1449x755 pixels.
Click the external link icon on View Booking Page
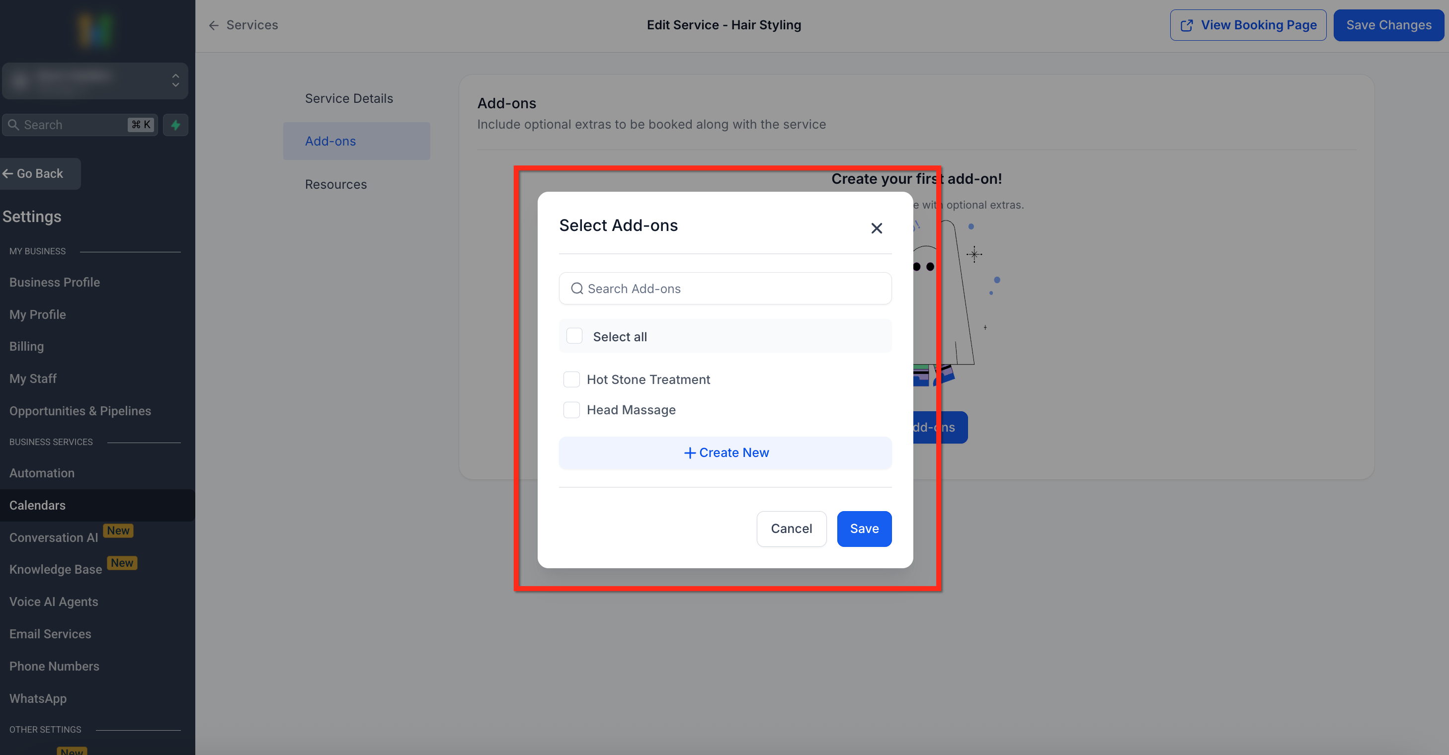[x=1186, y=25]
